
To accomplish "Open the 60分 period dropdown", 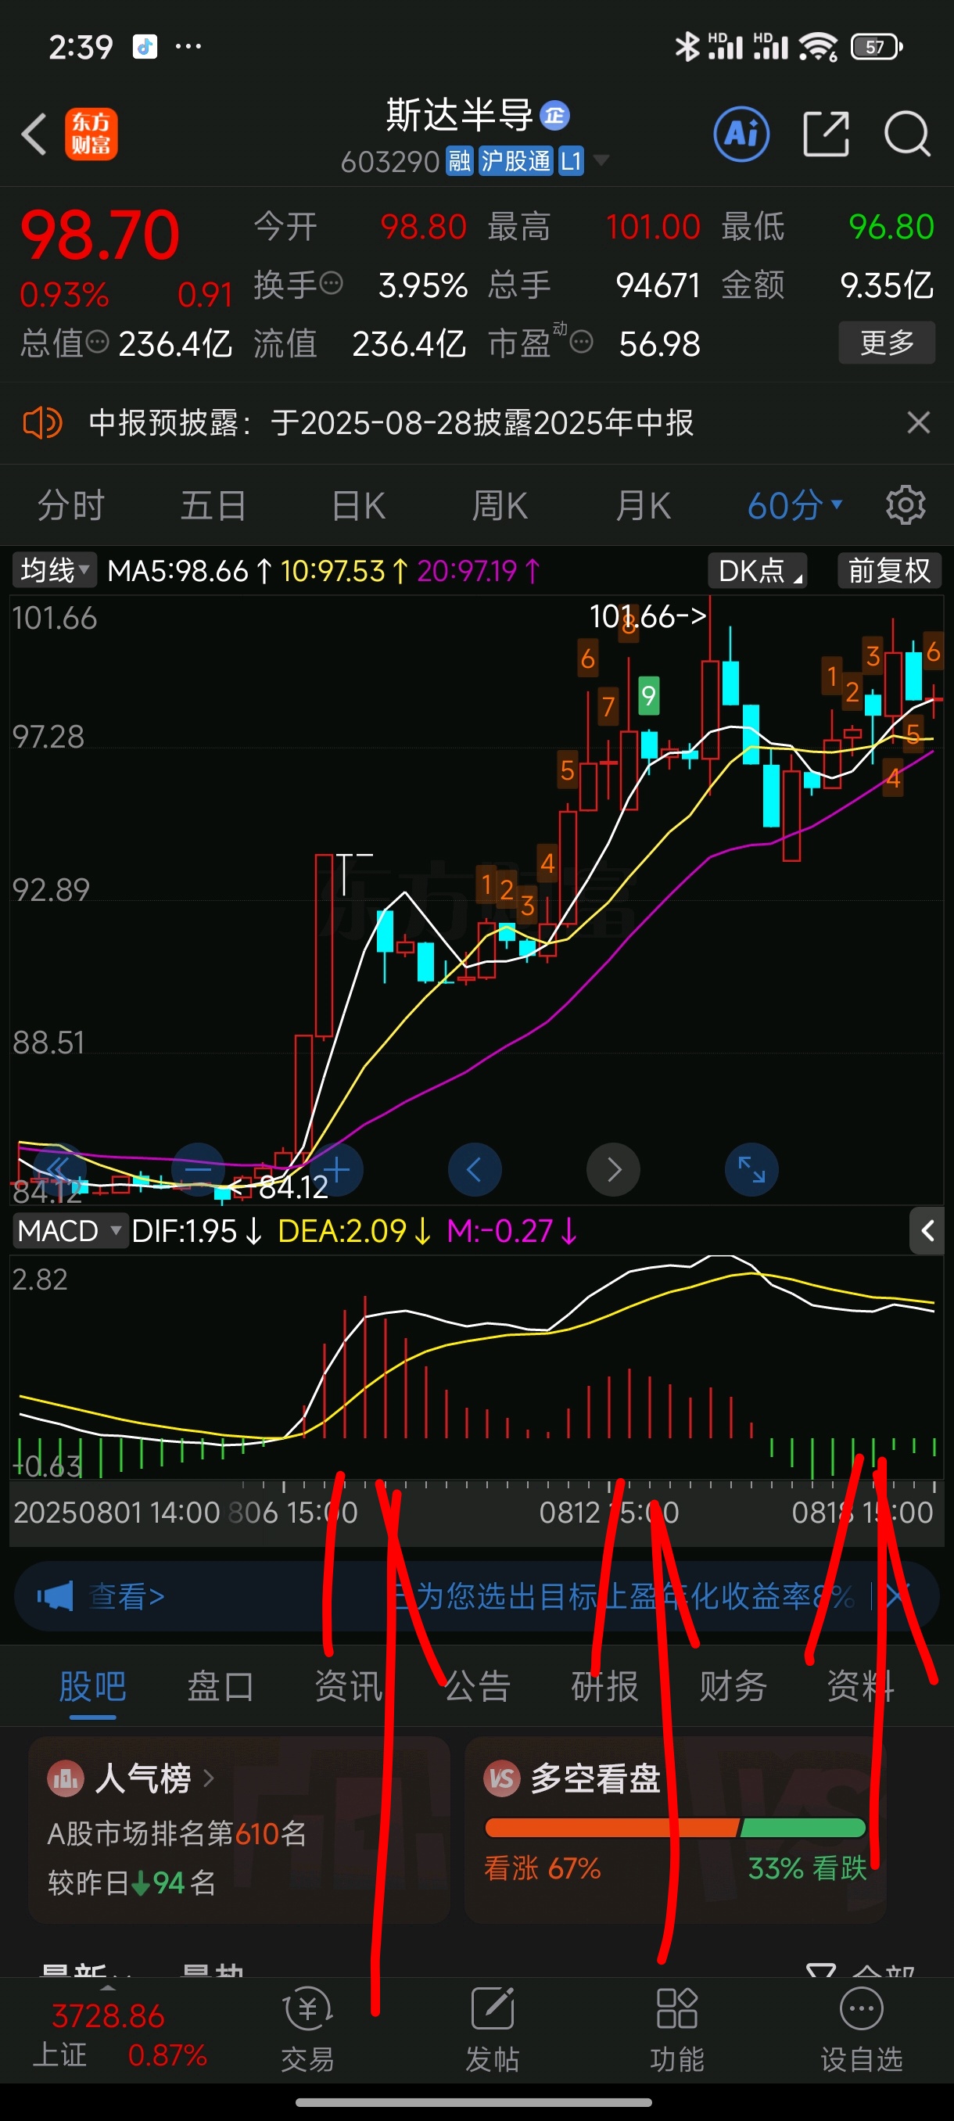I will tap(794, 504).
